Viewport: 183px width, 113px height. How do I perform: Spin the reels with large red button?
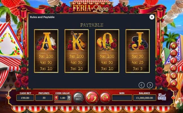pyautogui.click(x=92, y=97)
